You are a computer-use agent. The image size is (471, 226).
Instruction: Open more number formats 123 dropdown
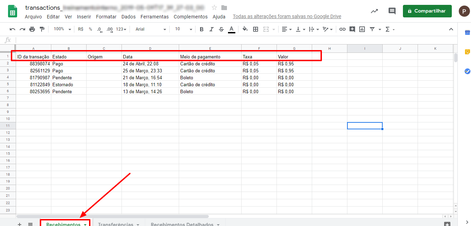pos(121,29)
